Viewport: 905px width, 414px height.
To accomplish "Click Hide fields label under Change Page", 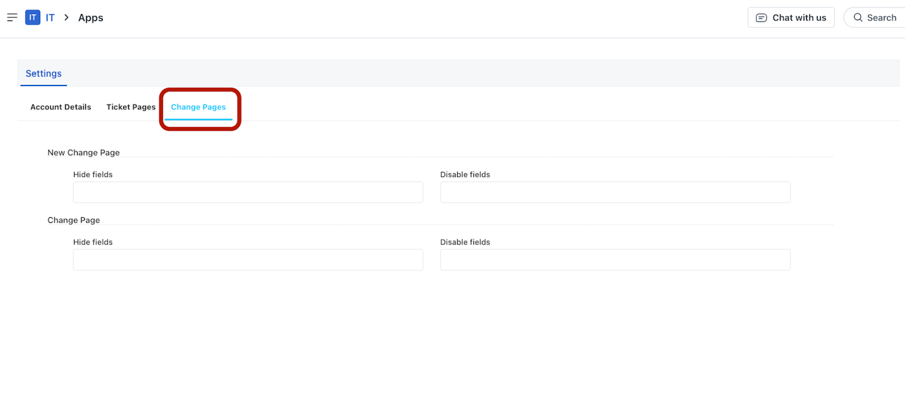I will tap(93, 242).
